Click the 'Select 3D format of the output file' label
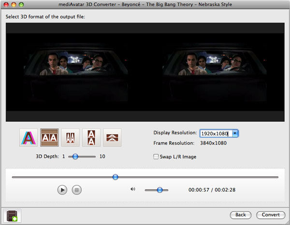This screenshot has height=225, width=290. pos(45,17)
